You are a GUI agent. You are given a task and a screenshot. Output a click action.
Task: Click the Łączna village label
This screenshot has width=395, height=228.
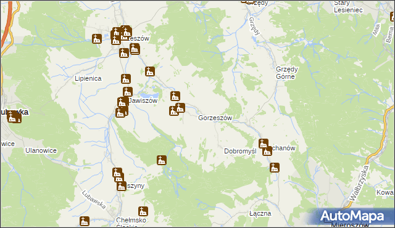tap(260, 213)
